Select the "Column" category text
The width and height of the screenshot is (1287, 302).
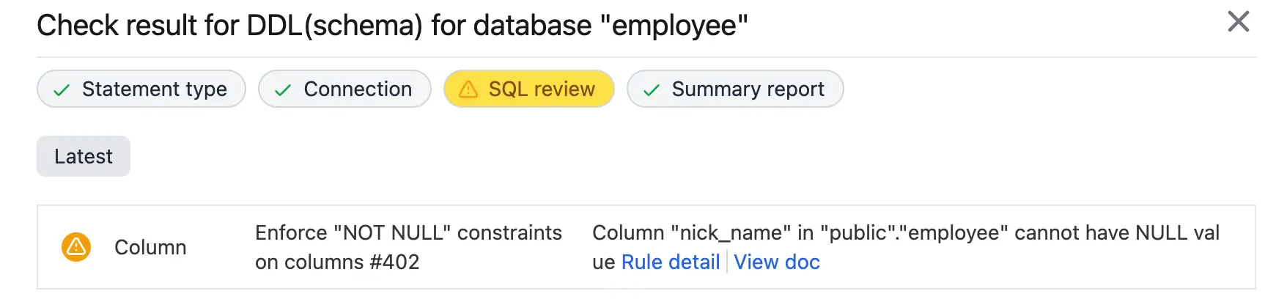150,248
